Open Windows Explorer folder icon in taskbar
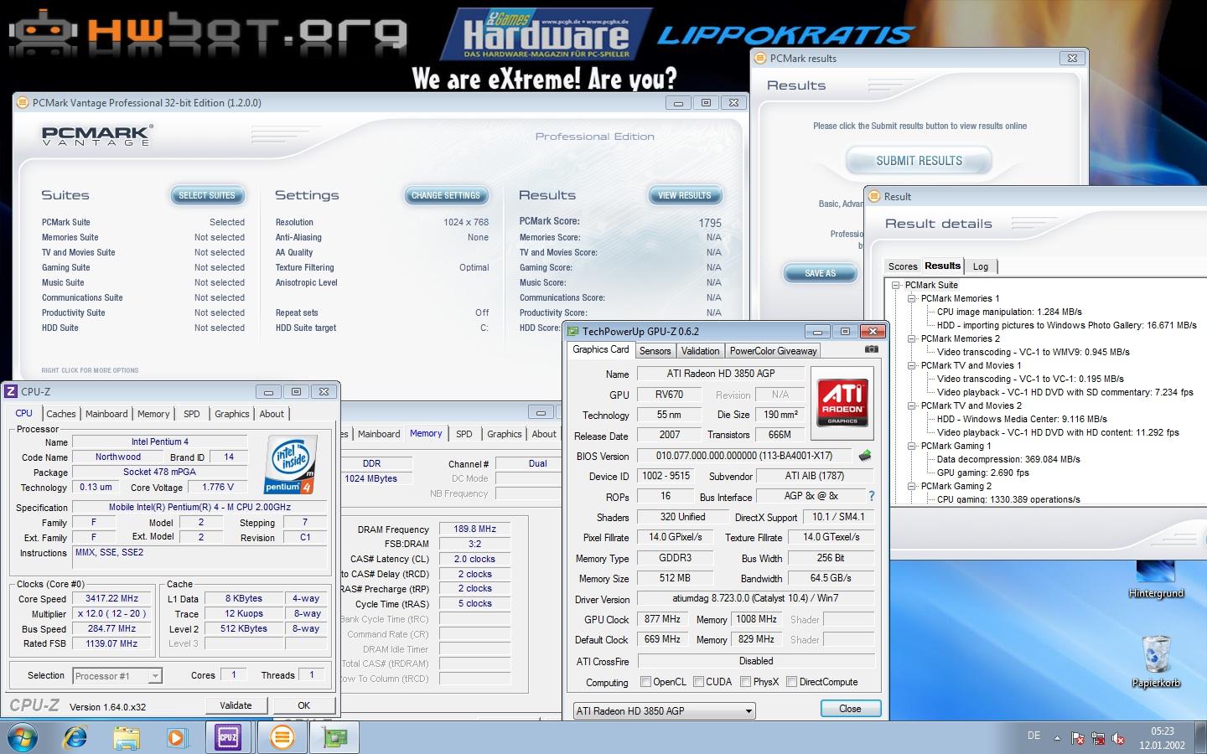The height and width of the screenshot is (754, 1207). (x=127, y=738)
